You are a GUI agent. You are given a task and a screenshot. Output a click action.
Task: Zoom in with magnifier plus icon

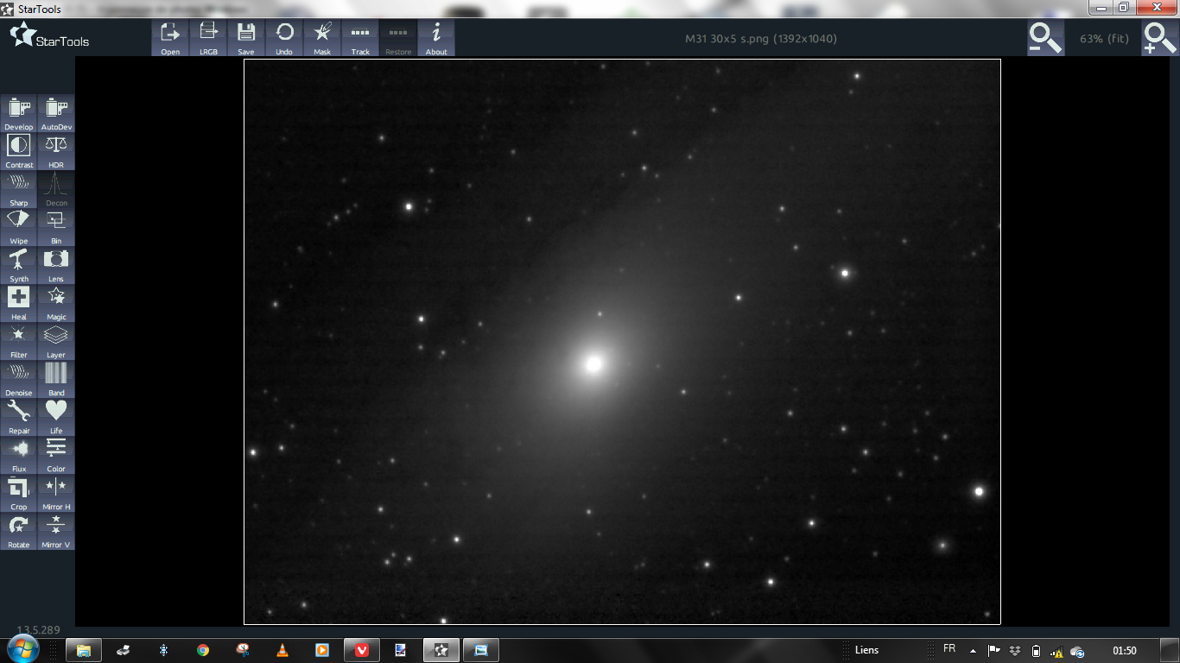[1159, 39]
